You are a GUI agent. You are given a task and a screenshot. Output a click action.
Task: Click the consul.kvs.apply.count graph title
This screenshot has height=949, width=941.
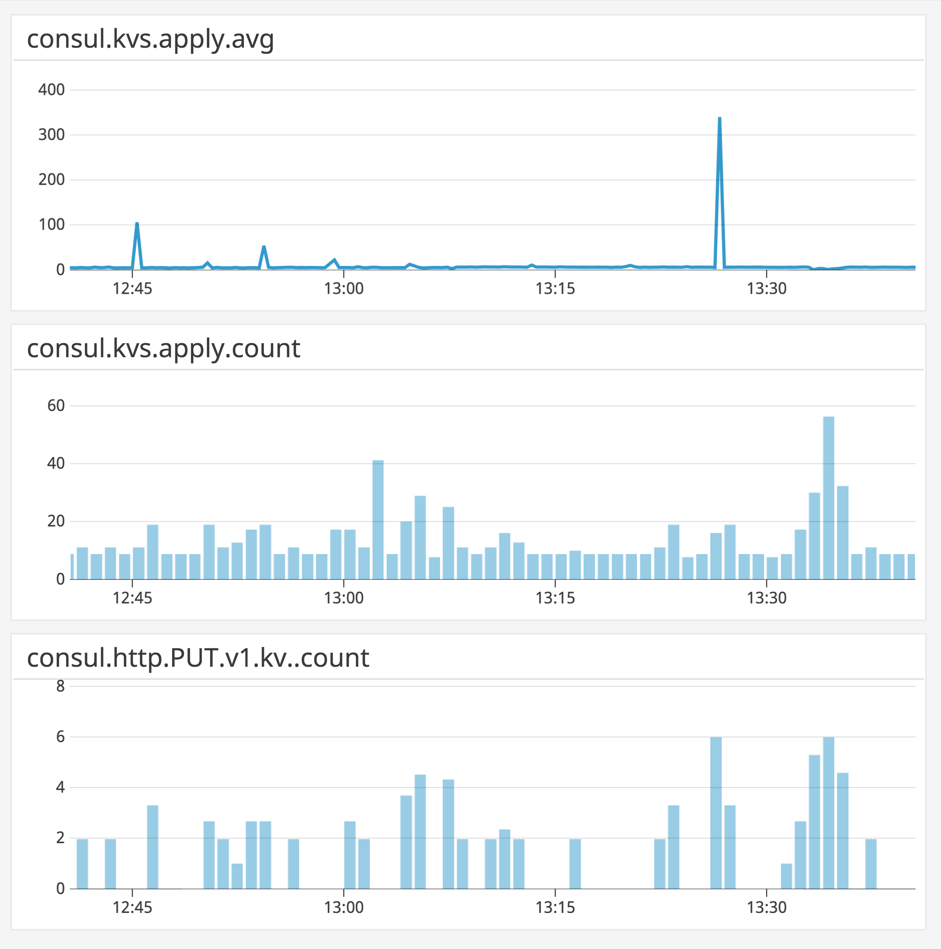point(163,349)
